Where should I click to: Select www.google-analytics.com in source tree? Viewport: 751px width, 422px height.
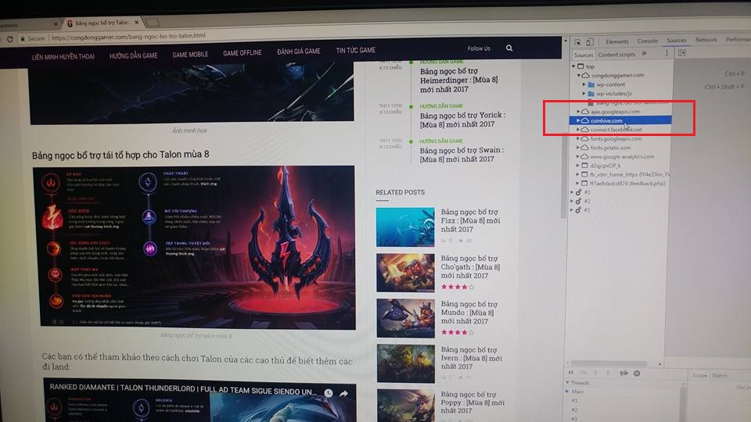622,156
